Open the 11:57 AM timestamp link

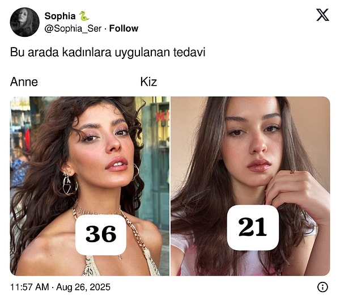pos(29,287)
